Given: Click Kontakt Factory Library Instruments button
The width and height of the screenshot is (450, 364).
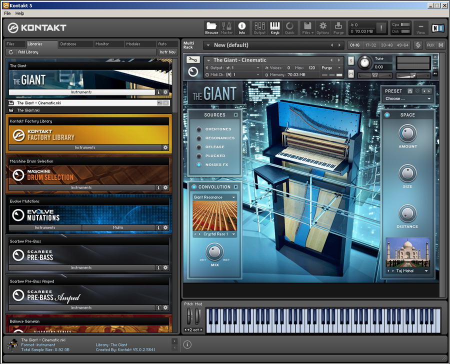Looking at the screenshot, I should coord(85,147).
